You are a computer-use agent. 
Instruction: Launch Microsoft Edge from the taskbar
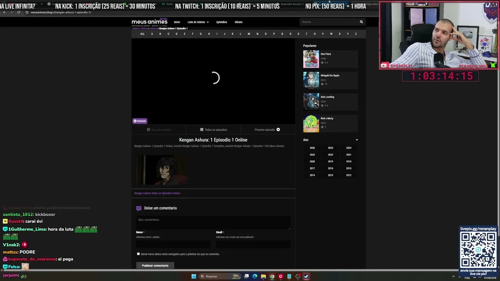click(x=255, y=276)
